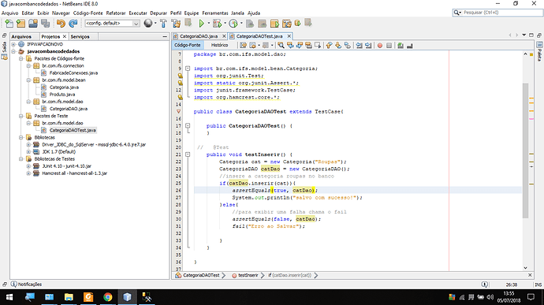
Task: Collapse the Bibliotecas de Testes tree node
Action: [21, 159]
